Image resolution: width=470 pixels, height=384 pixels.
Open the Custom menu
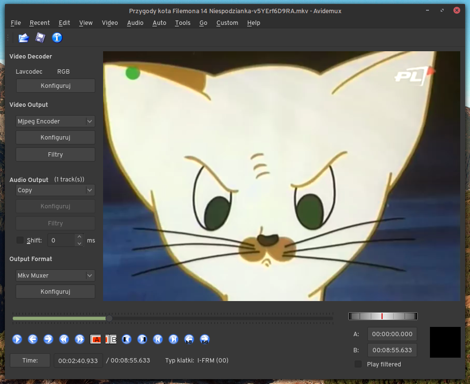pyautogui.click(x=227, y=23)
